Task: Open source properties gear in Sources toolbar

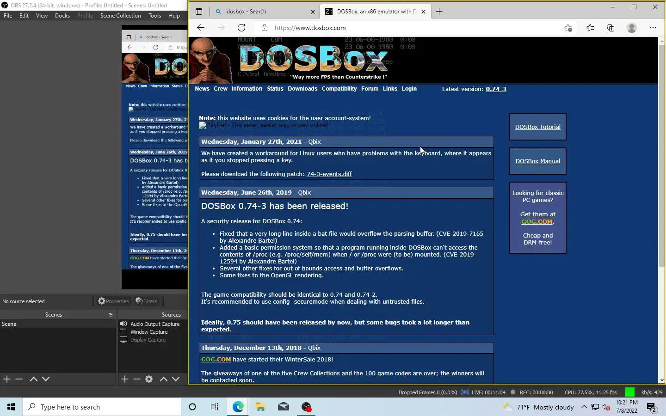Action: tap(149, 379)
